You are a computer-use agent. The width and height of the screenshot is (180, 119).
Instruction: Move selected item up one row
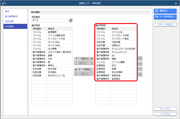pyautogui.click(x=140, y=64)
